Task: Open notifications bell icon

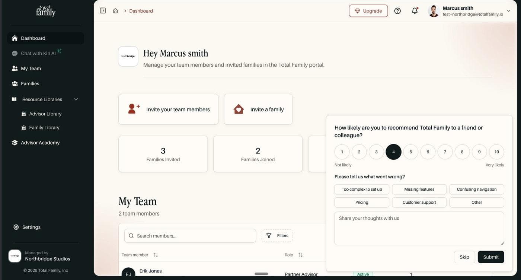Action: (415, 11)
